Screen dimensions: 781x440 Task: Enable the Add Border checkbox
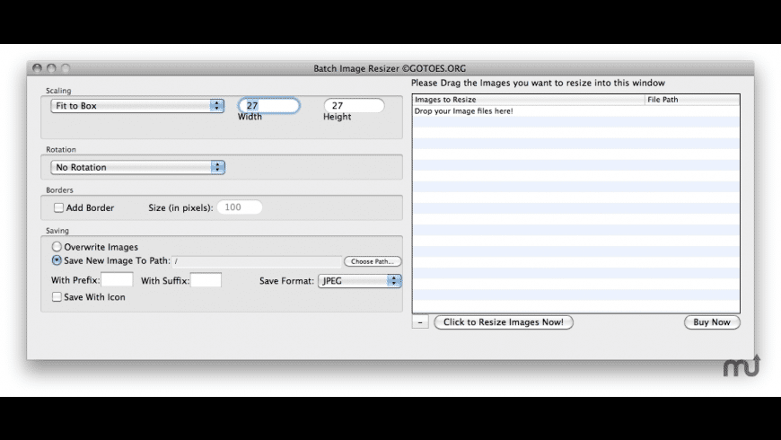click(x=58, y=207)
